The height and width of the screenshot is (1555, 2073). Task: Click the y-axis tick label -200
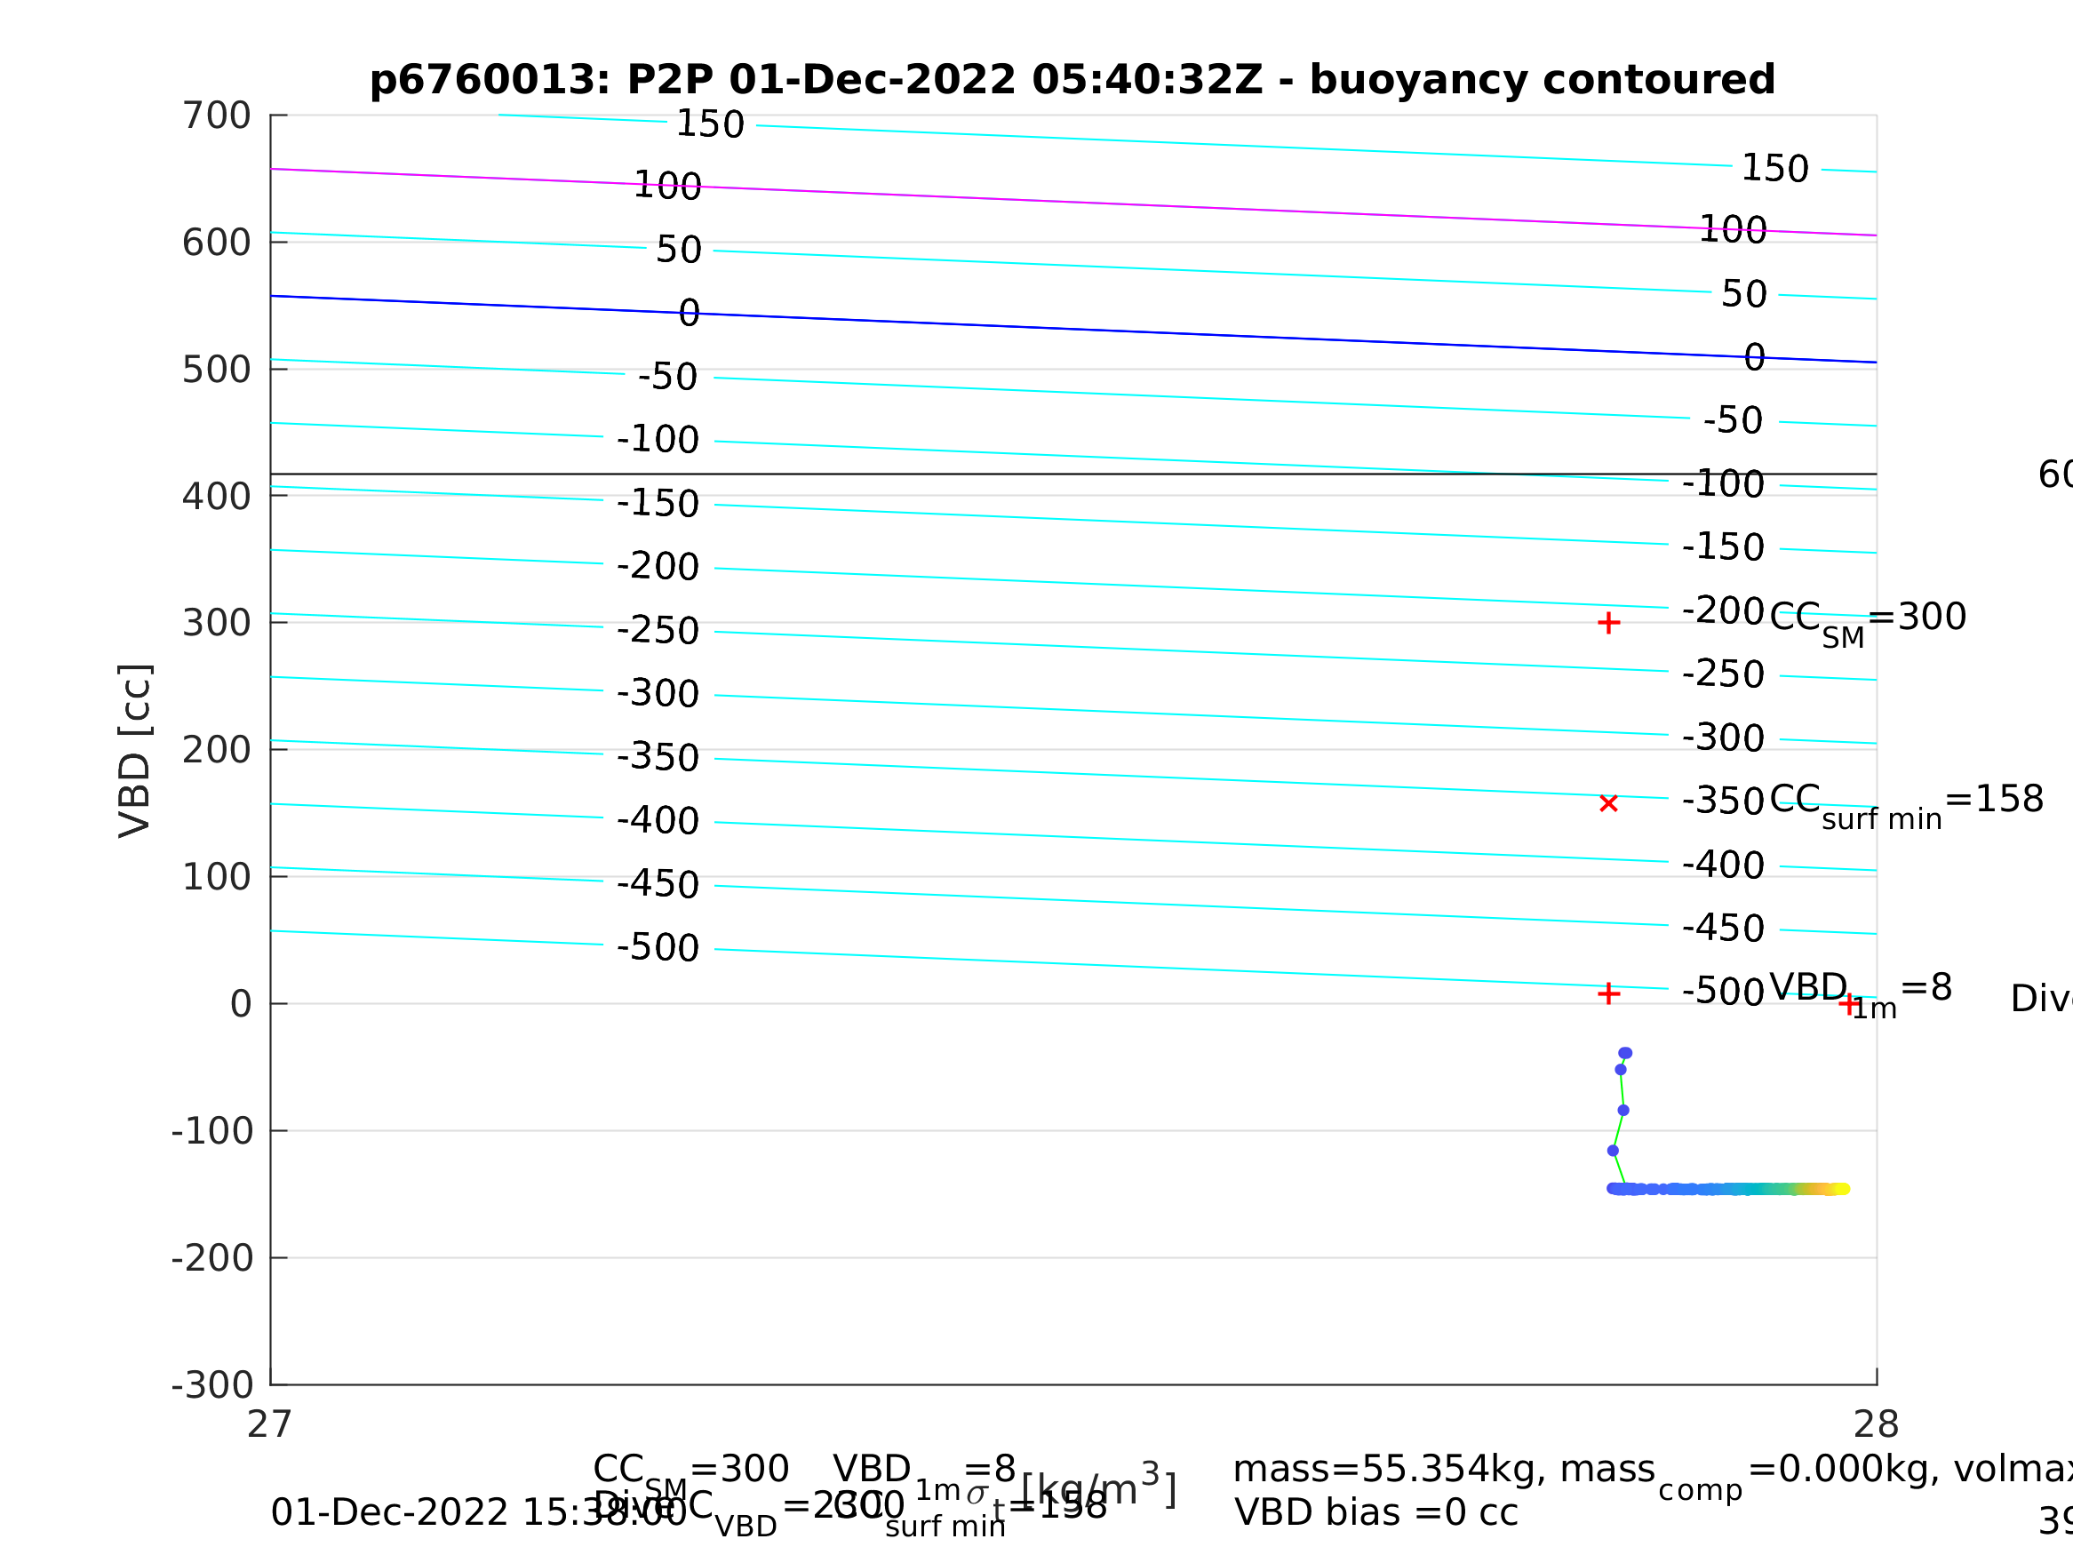click(x=211, y=1258)
